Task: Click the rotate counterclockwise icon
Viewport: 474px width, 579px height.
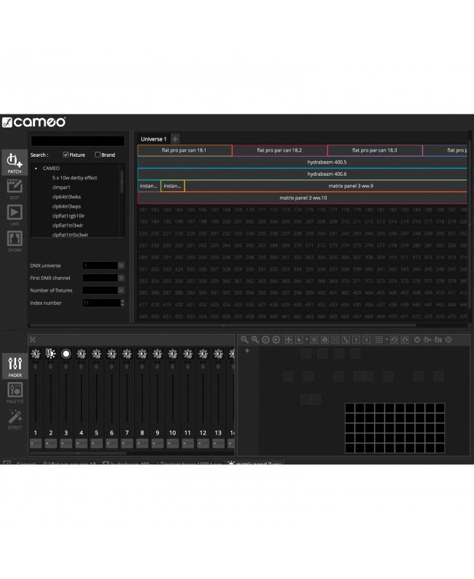Action: 394,340
